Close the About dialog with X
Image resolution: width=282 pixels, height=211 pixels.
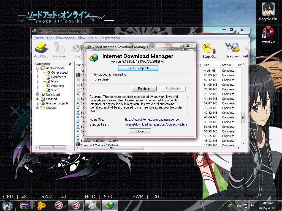click(188, 46)
